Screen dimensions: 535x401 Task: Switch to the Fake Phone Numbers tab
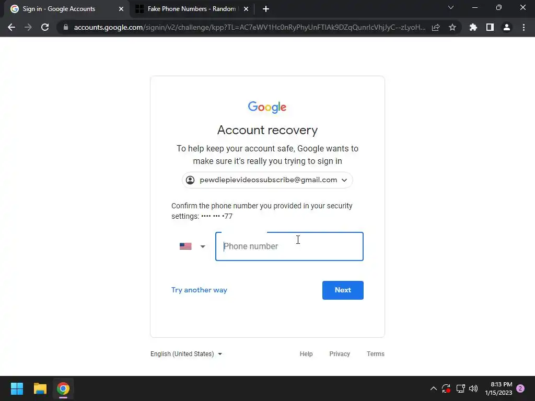click(x=192, y=9)
